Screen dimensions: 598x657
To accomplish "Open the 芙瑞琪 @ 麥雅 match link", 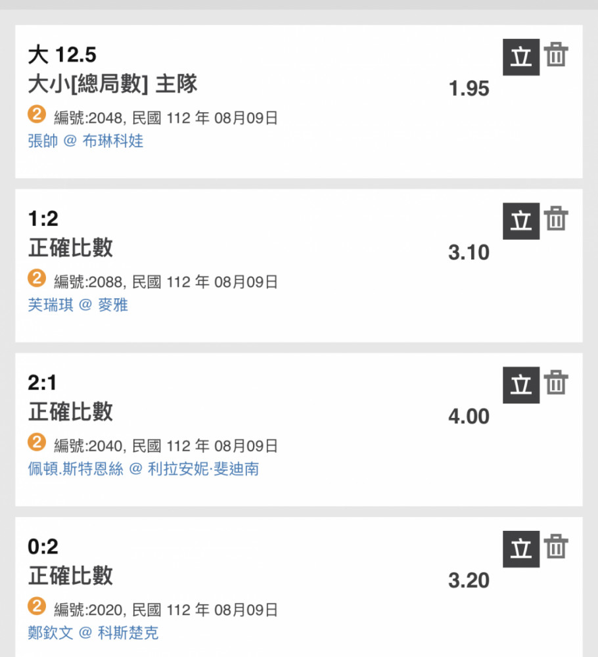I will point(78,305).
